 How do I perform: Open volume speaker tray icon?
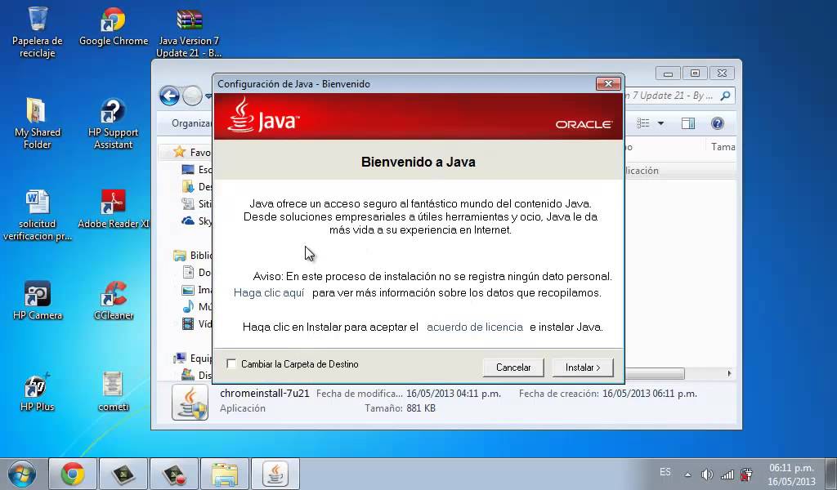click(707, 474)
